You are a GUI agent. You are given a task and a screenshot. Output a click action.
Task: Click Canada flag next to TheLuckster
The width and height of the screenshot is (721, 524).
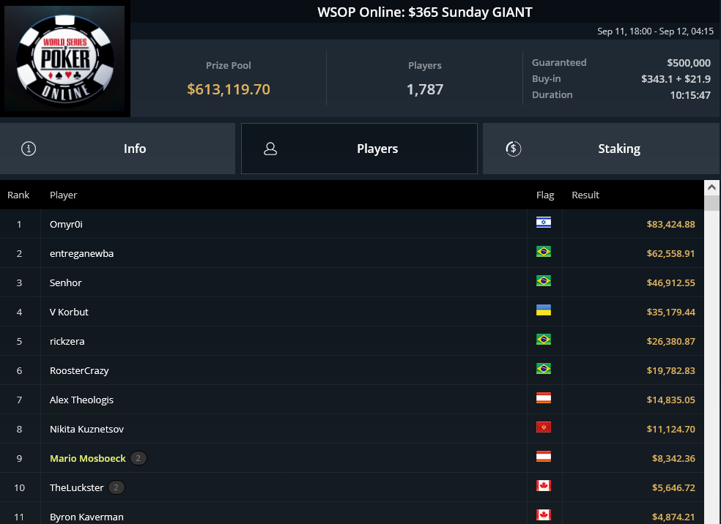pos(543,487)
